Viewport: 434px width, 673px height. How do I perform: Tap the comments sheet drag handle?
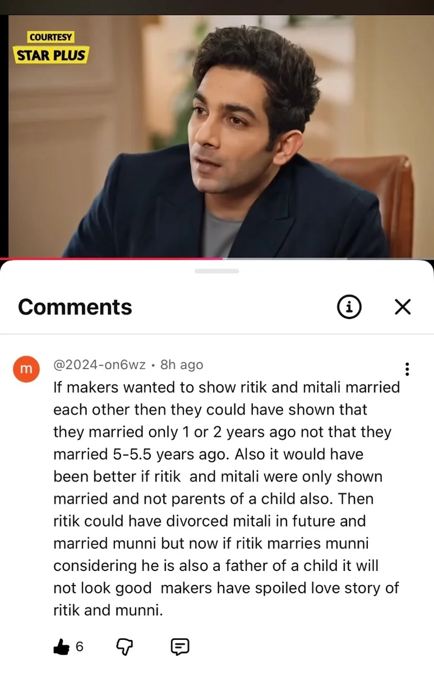coord(217,271)
